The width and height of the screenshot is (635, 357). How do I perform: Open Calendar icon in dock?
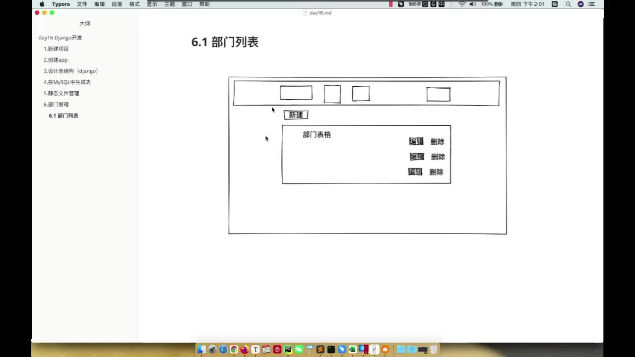pyautogui.click(x=266, y=350)
